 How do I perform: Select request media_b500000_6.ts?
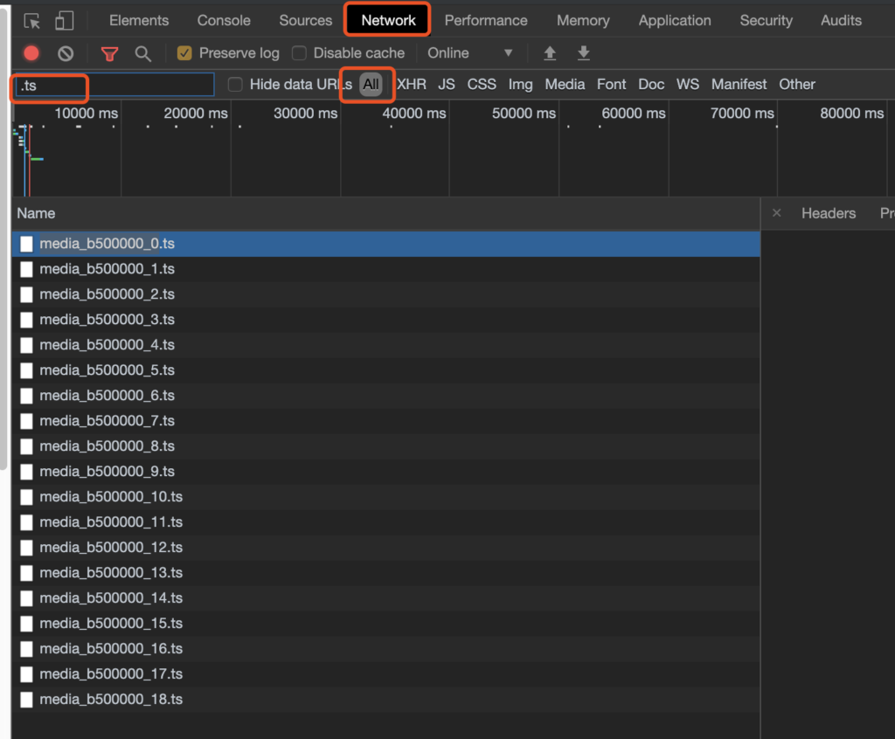click(x=385, y=396)
